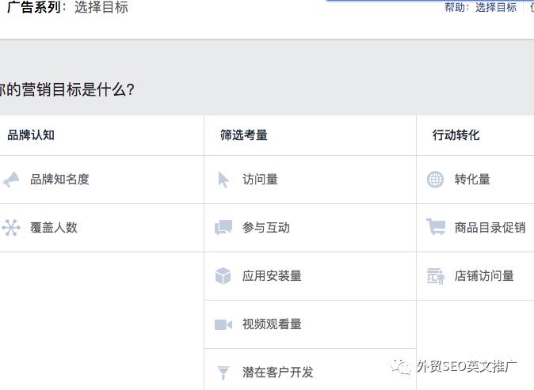Viewport: 534px width, 390px height.
Task: Choose the 覆盖人数 objective
Action: coord(54,228)
